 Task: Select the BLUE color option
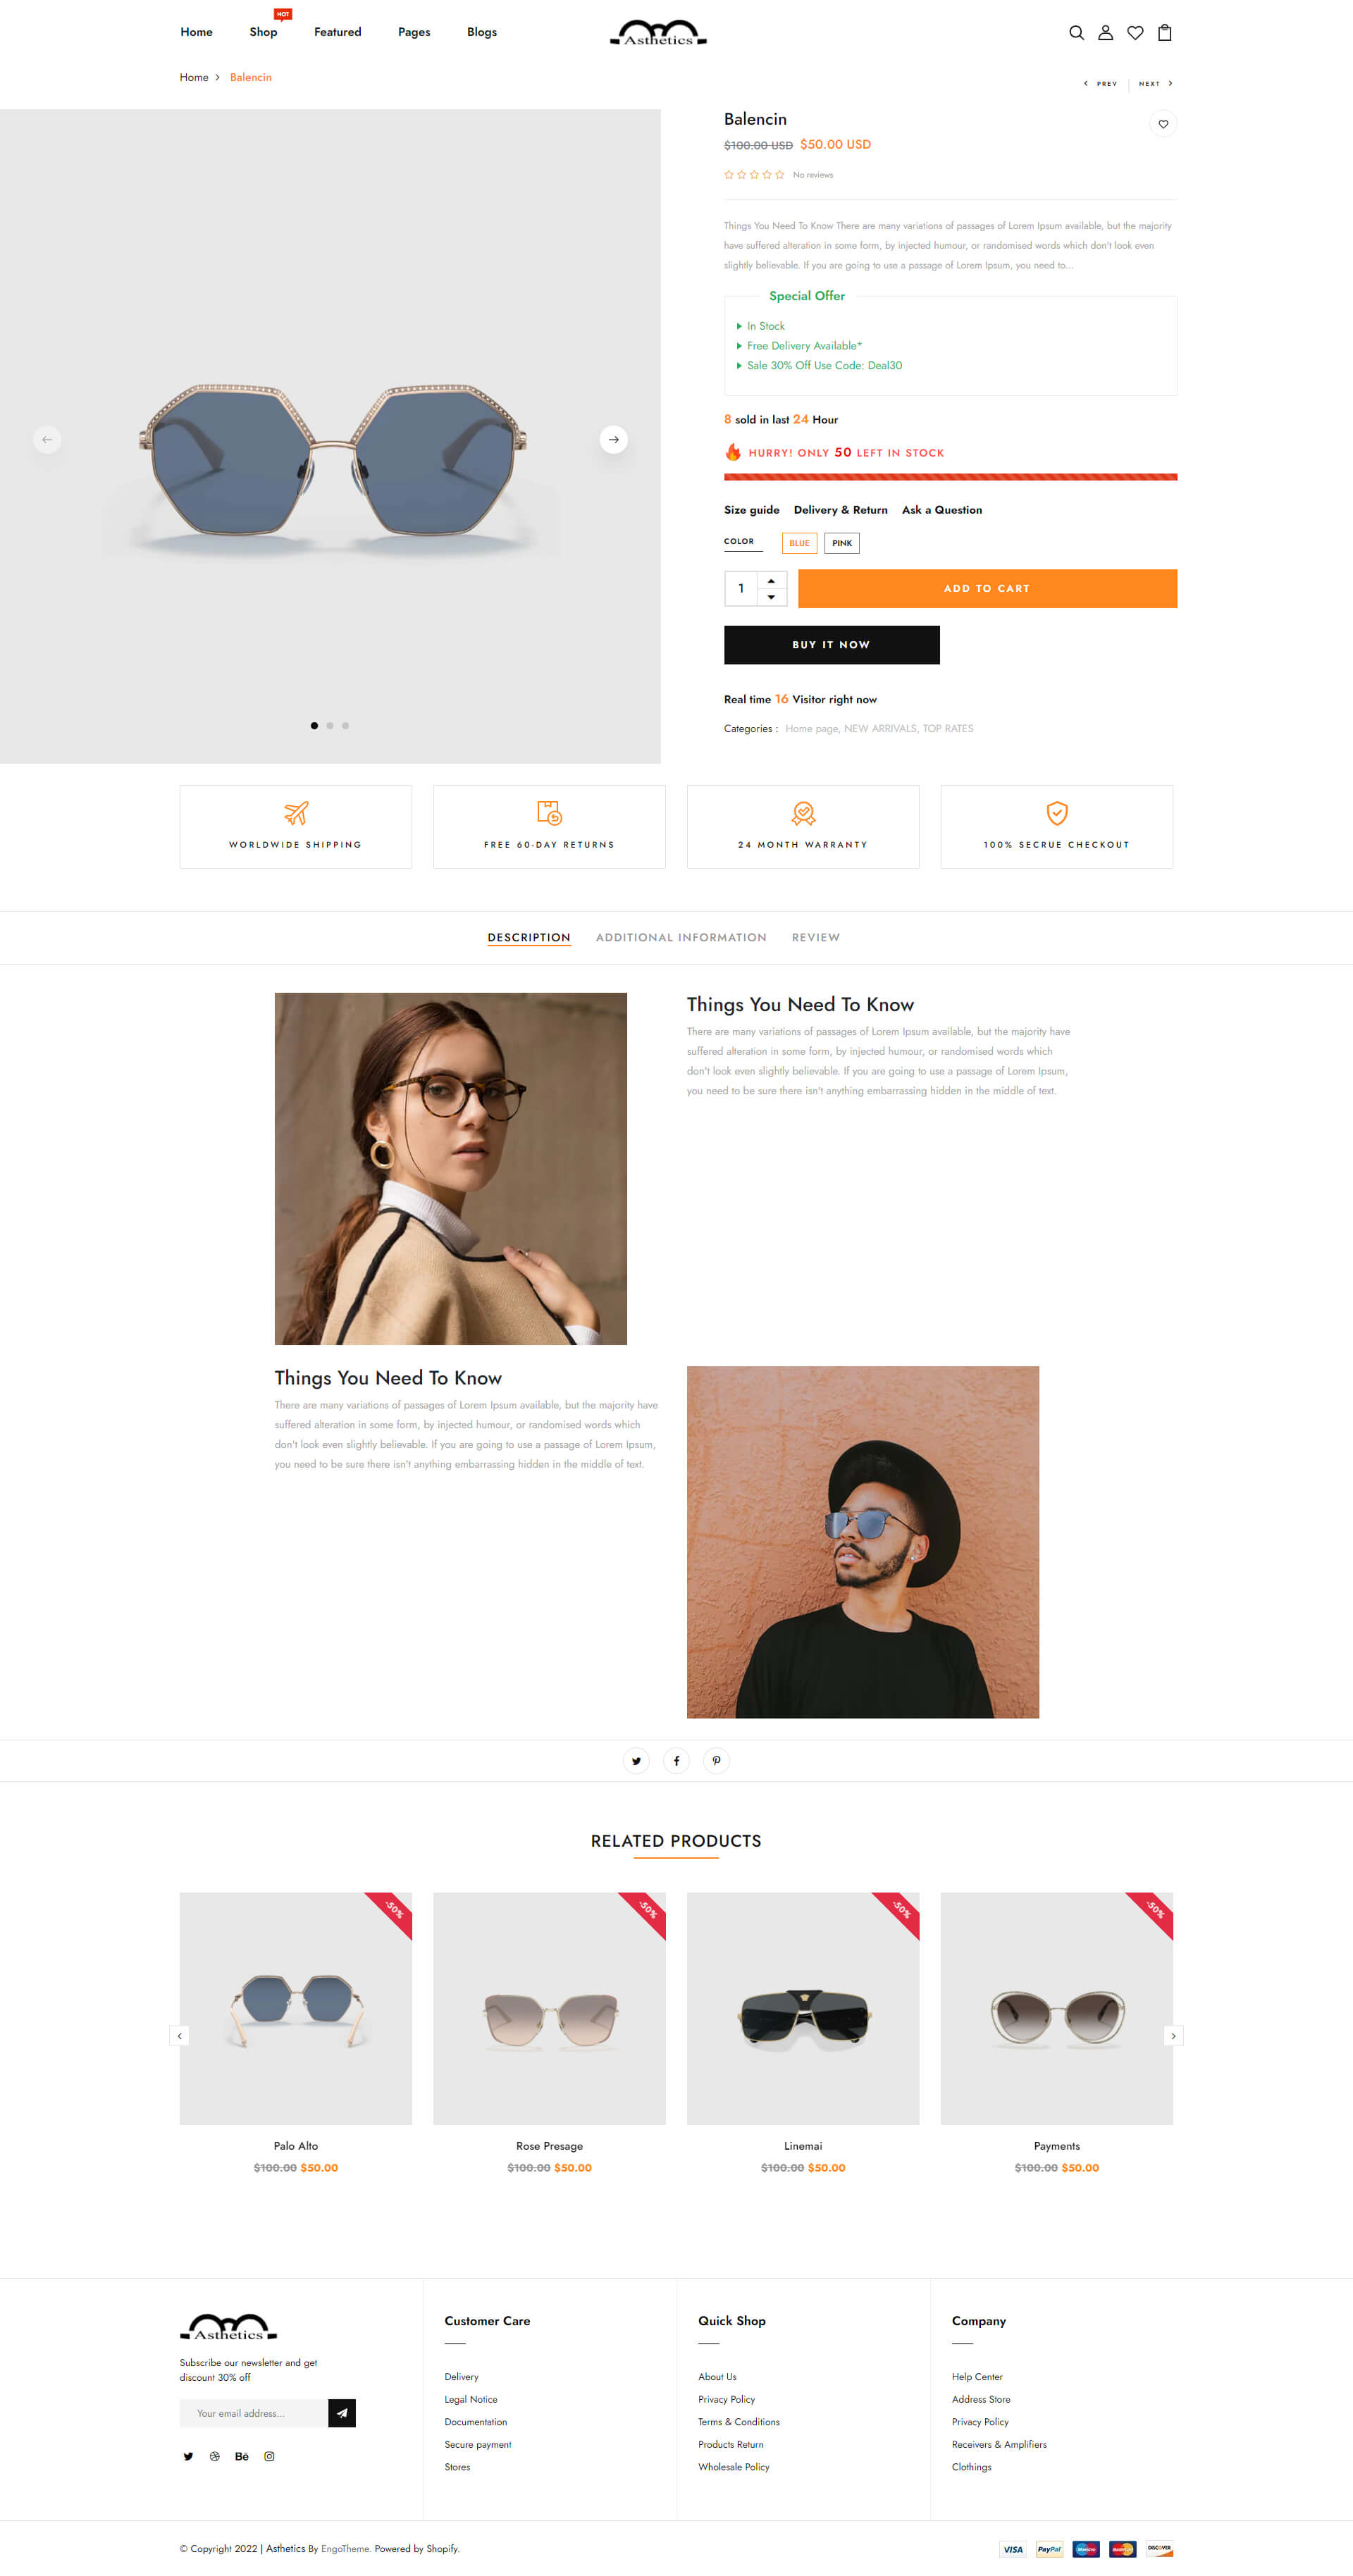pyautogui.click(x=799, y=542)
